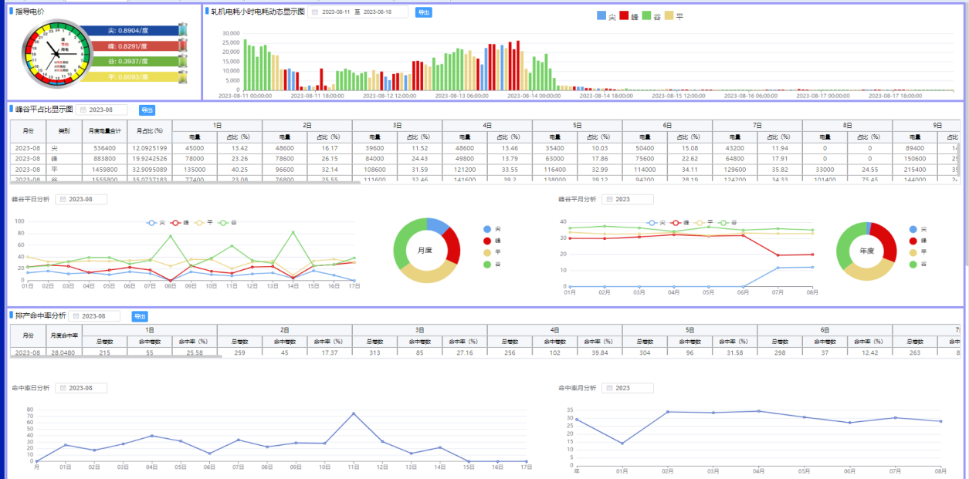Toggle the red 峰 series in bar chart legend

(x=629, y=16)
